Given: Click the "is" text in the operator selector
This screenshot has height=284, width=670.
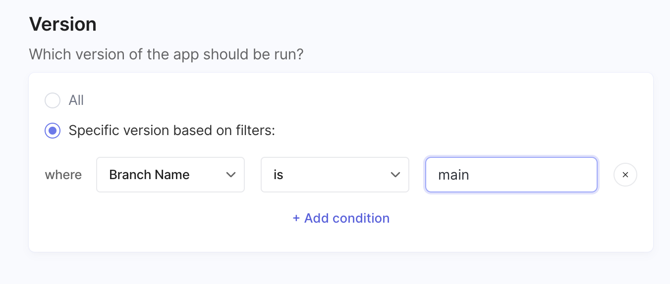Looking at the screenshot, I should pos(279,175).
